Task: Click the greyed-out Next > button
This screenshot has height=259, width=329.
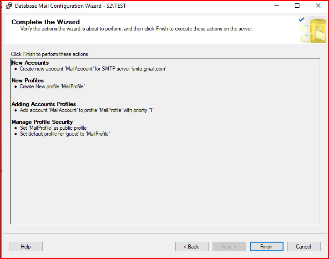Action: (229, 246)
